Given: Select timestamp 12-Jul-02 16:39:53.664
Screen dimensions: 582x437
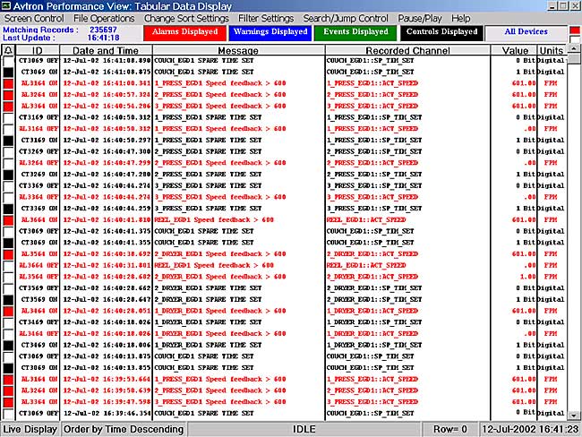Looking at the screenshot, I should point(107,379).
